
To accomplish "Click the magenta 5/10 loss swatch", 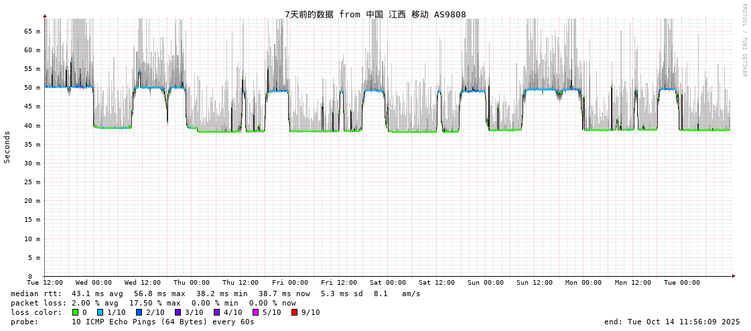I will (256, 312).
